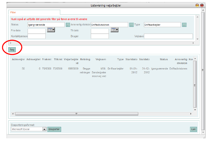
Task: Click the Vejnavn text field
Action: tap(168, 36)
